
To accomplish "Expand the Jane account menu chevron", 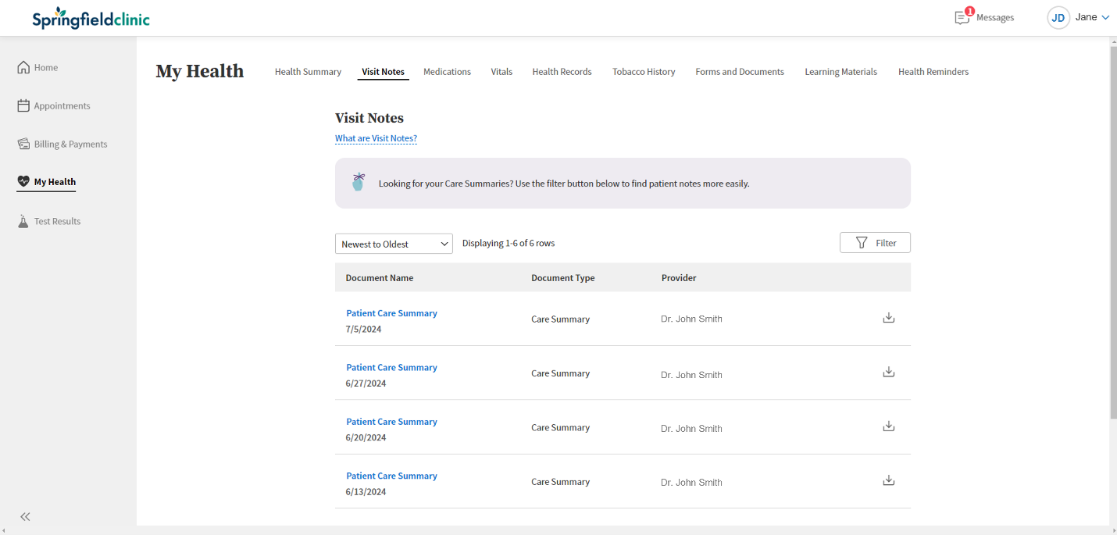I will pyautogui.click(x=1105, y=17).
